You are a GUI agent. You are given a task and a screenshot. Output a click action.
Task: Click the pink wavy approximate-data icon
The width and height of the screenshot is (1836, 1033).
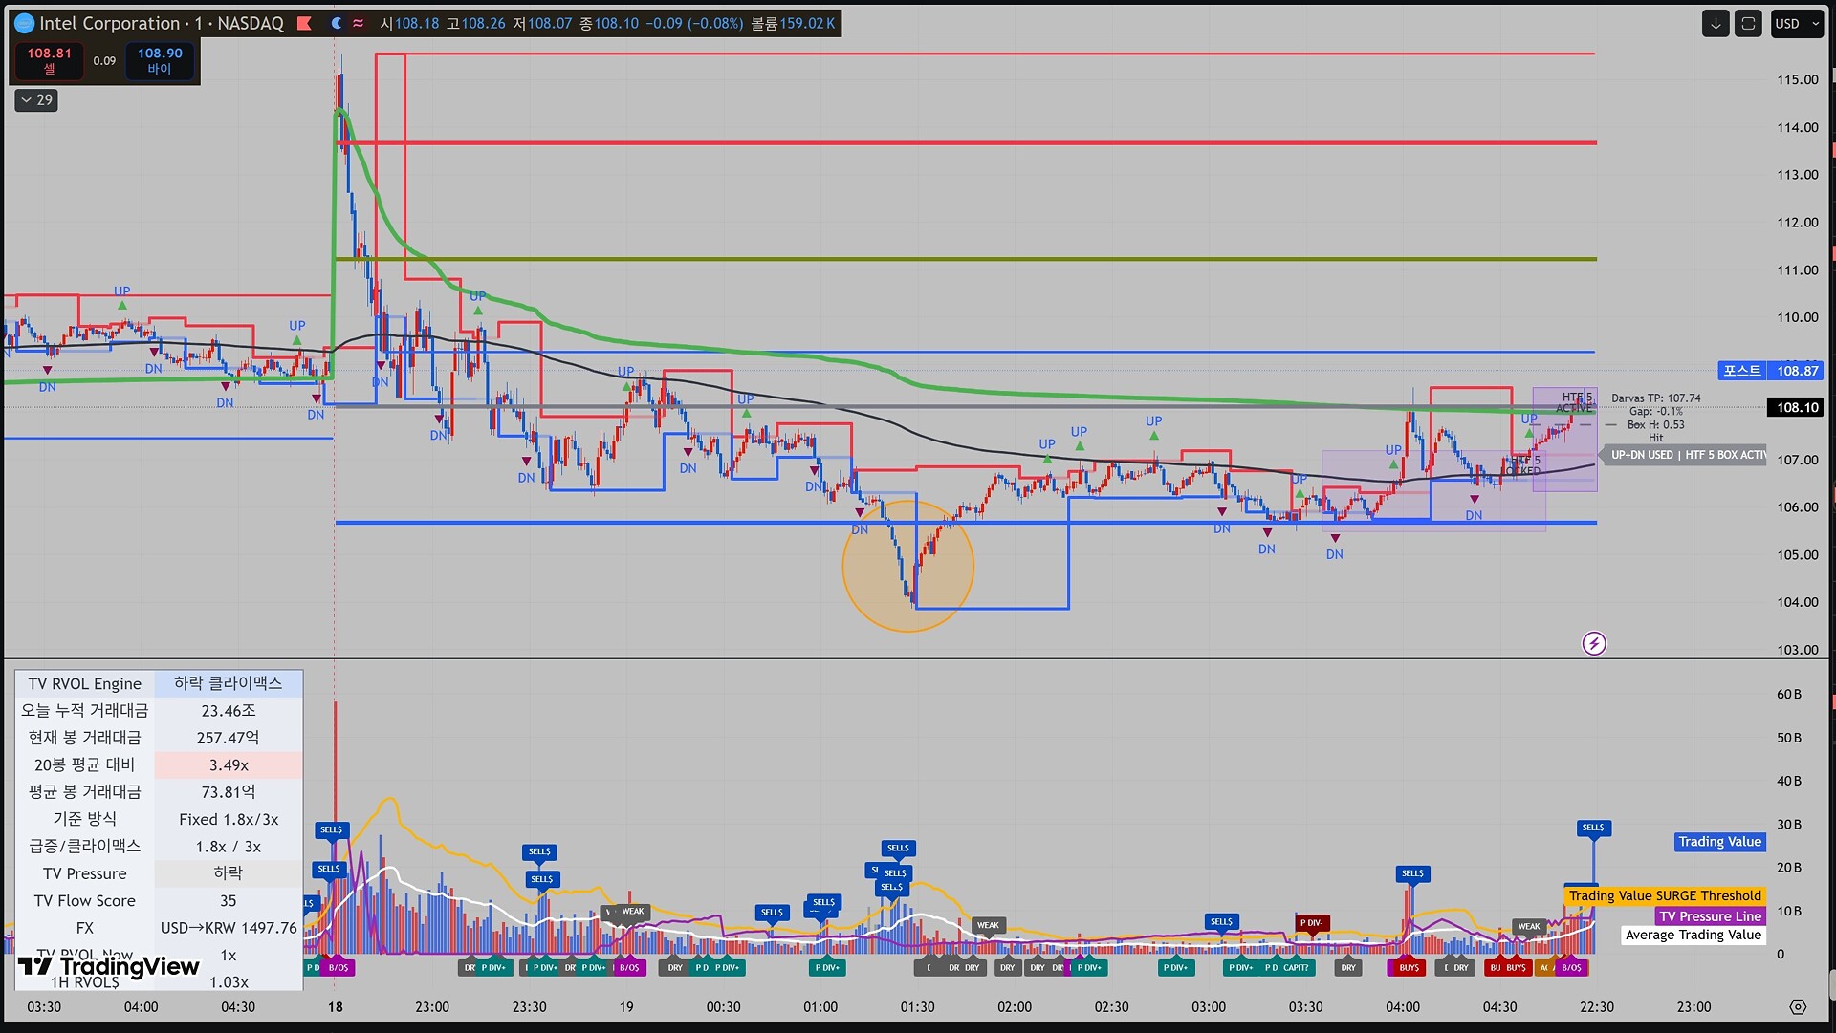click(x=359, y=23)
